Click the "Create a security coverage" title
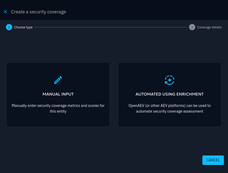The image size is (228, 173). [38, 12]
